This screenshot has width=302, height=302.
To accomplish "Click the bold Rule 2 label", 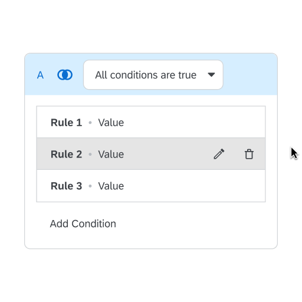I will pos(67,155).
